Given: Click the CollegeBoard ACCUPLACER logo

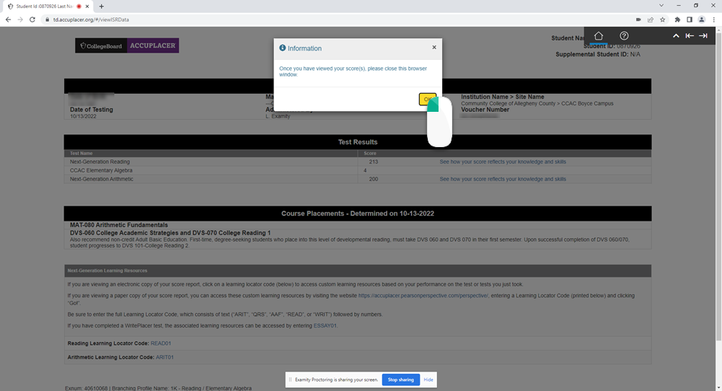Looking at the screenshot, I should click(x=127, y=45).
